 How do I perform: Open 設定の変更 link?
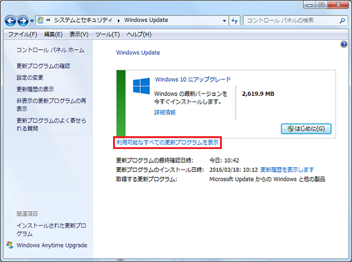pos(30,78)
